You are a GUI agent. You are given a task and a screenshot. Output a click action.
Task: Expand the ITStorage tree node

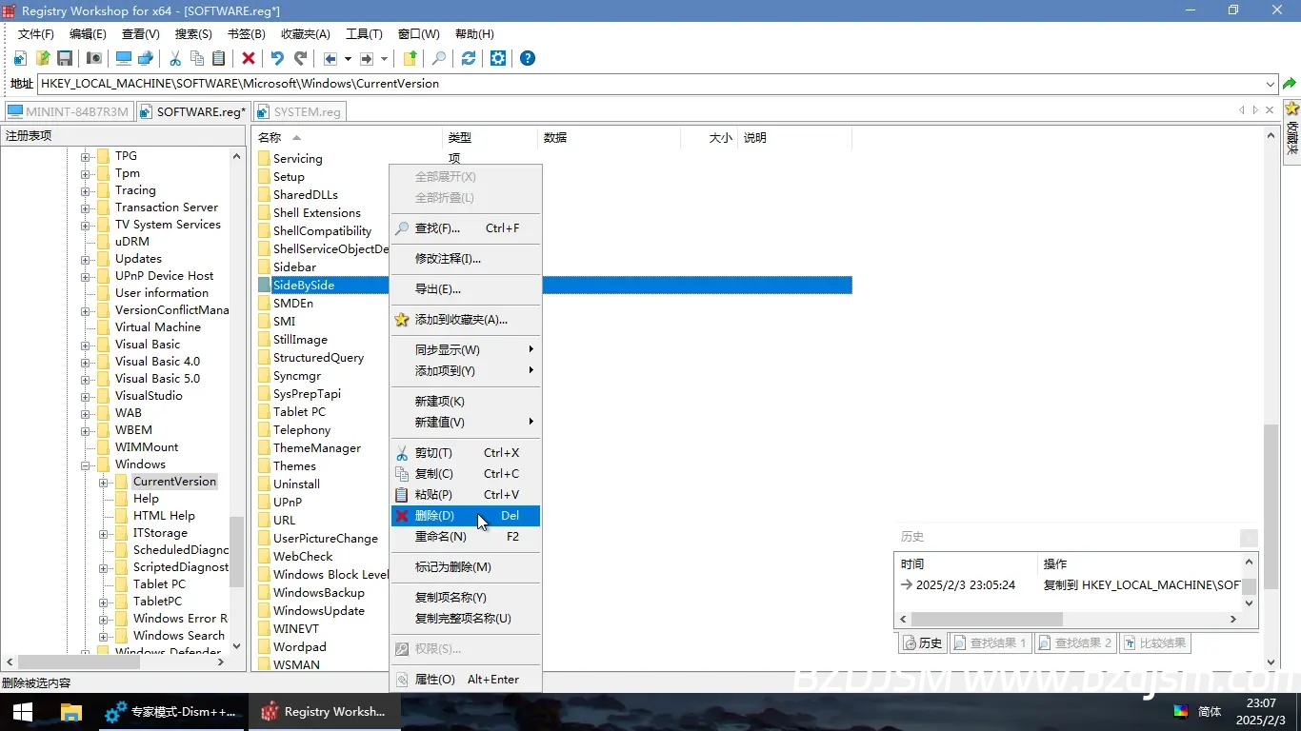(103, 533)
